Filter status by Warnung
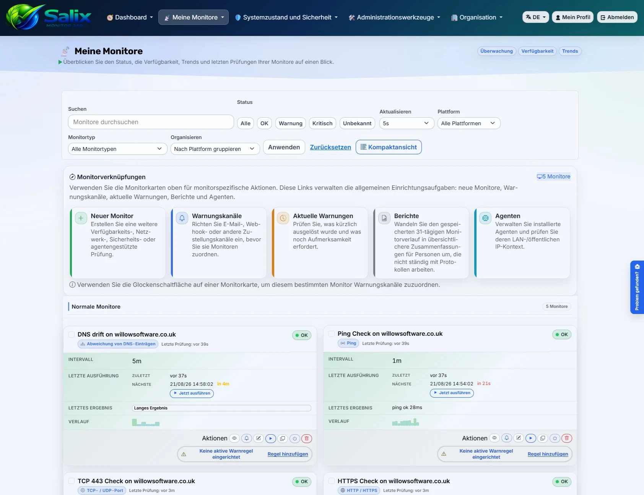Screen dimensions: 644x495 tap(290, 123)
